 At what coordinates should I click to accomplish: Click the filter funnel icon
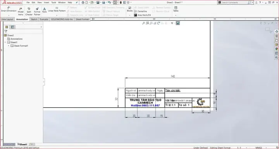click(x=6, y=31)
